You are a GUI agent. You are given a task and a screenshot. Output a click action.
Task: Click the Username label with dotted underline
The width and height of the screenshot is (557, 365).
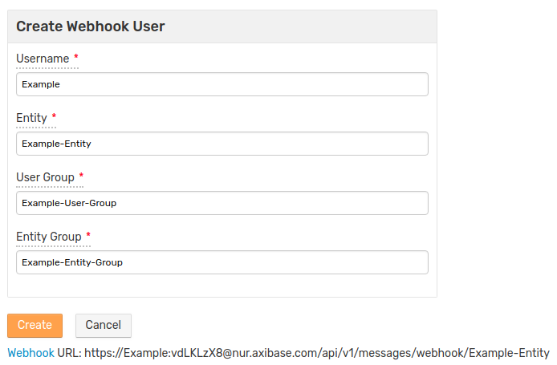[43, 59]
